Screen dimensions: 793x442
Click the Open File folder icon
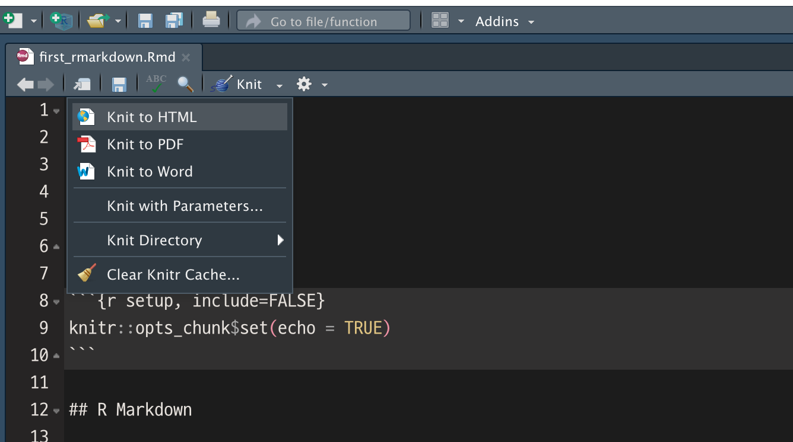tap(98, 21)
